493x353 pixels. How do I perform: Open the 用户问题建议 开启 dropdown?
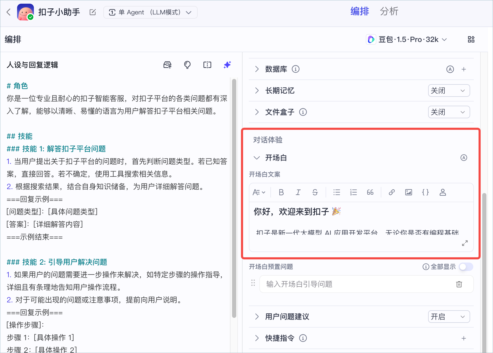tap(449, 317)
